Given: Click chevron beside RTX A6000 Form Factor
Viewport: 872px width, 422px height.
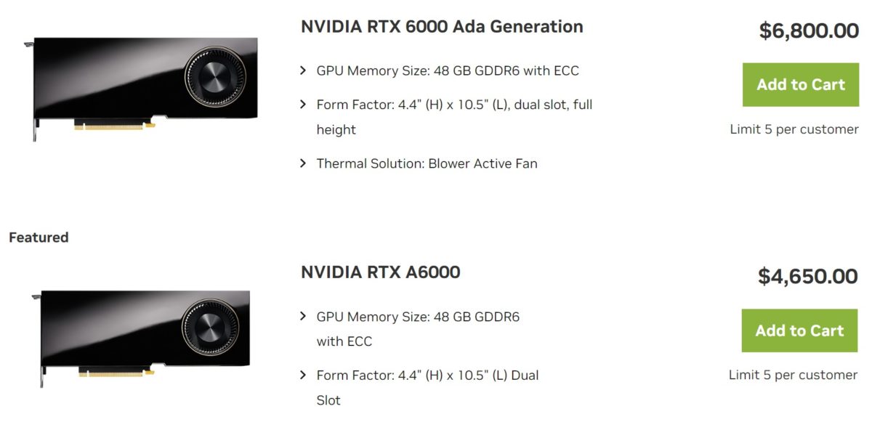Looking at the screenshot, I should pyautogui.click(x=304, y=376).
